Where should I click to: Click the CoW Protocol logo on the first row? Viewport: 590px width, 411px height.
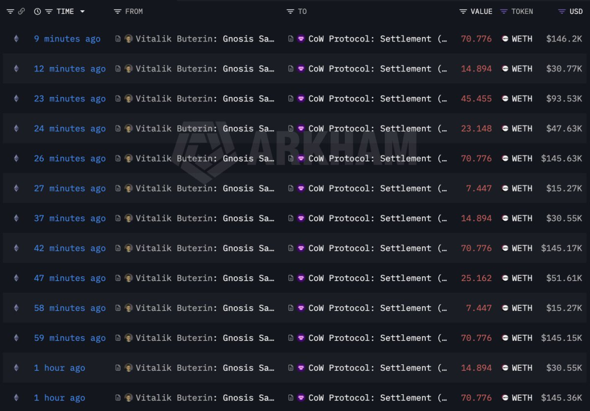301,39
